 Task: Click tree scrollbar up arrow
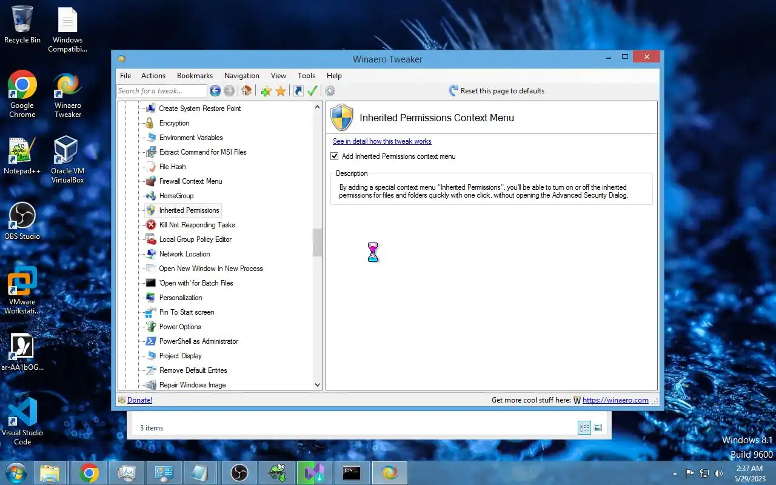pos(317,107)
